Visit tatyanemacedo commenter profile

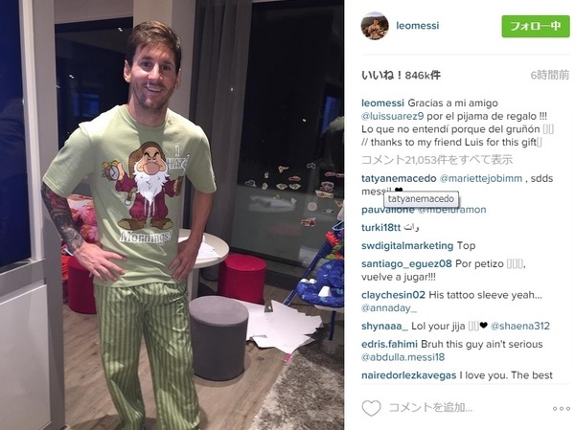pyautogui.click(x=399, y=178)
